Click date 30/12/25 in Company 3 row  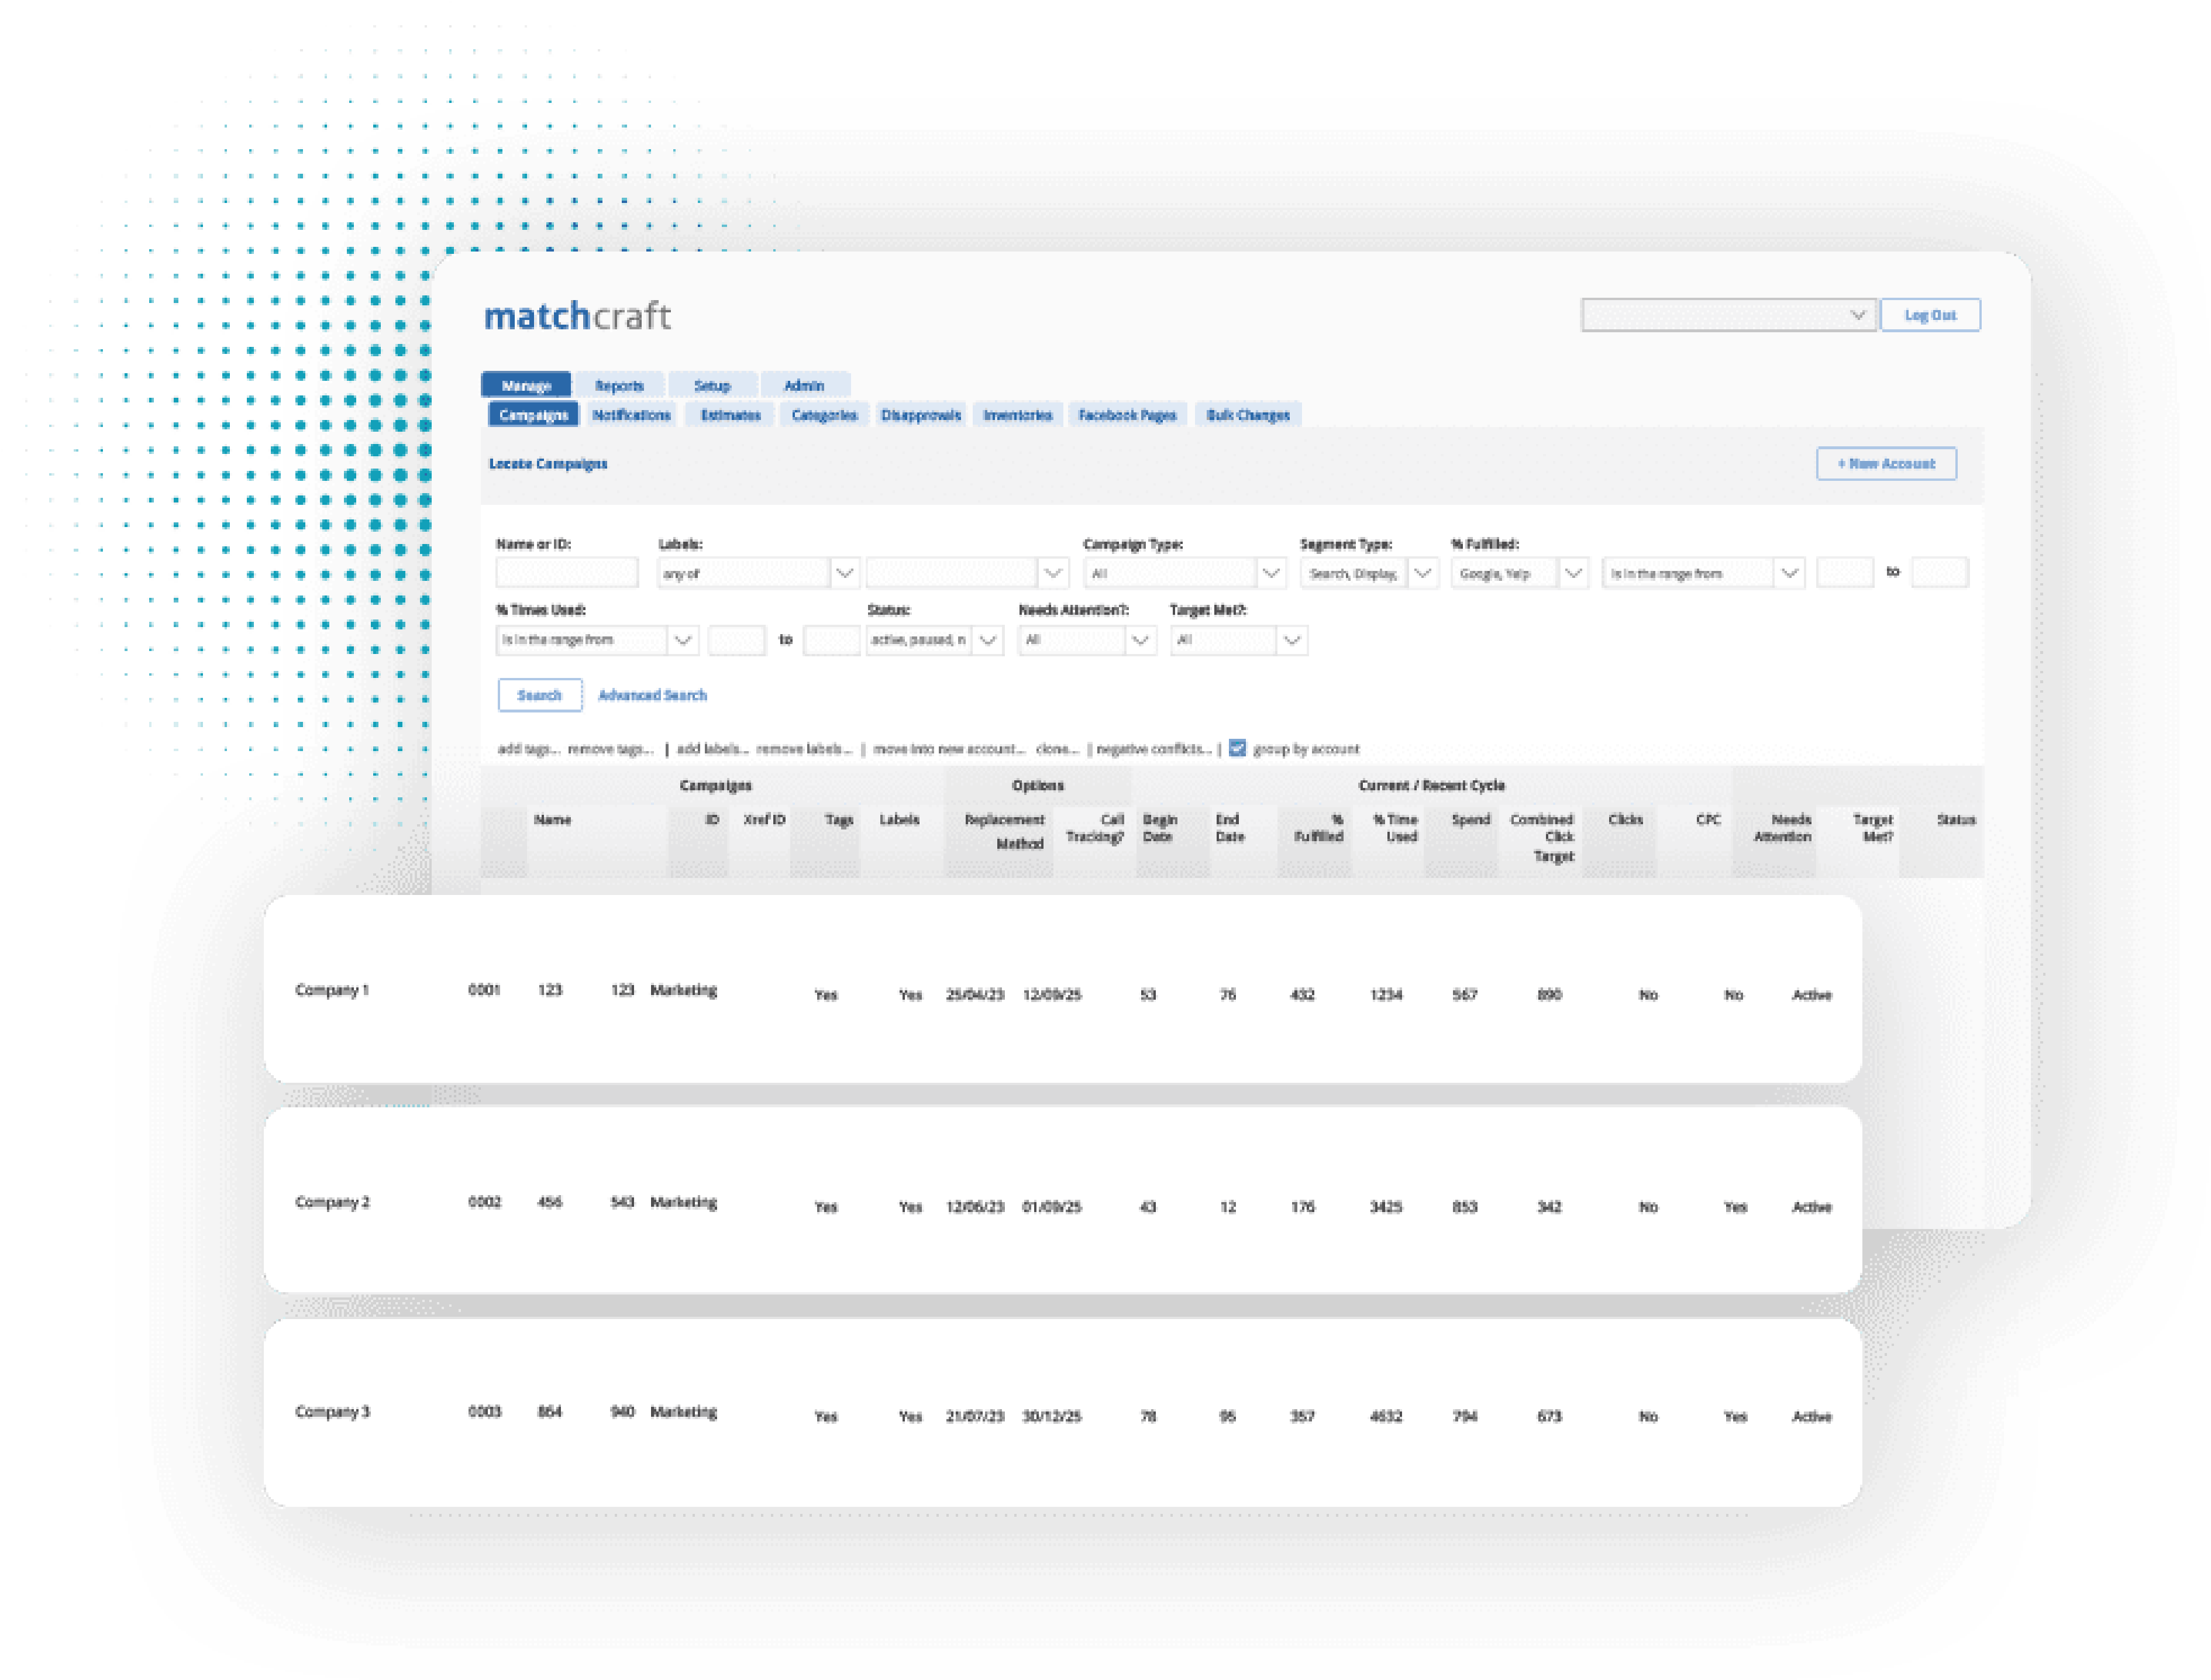(x=1051, y=1417)
